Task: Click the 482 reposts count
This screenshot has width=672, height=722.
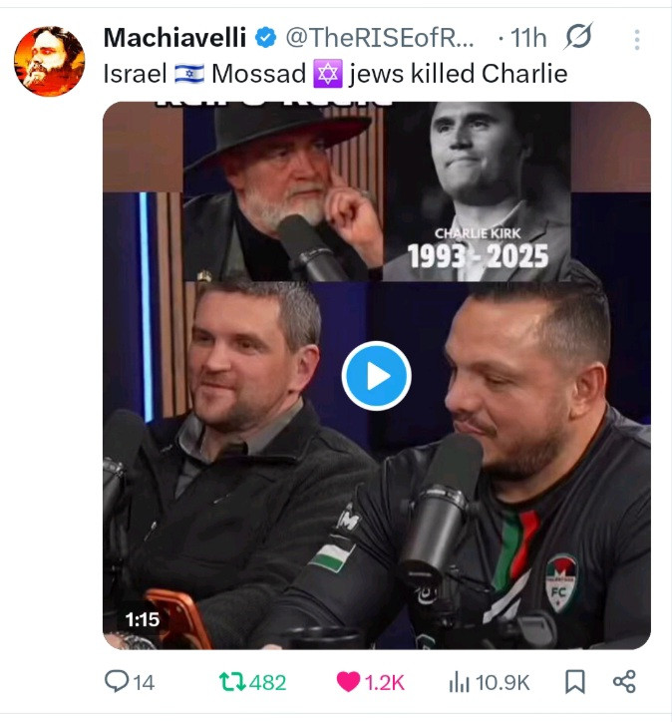Action: (268, 682)
